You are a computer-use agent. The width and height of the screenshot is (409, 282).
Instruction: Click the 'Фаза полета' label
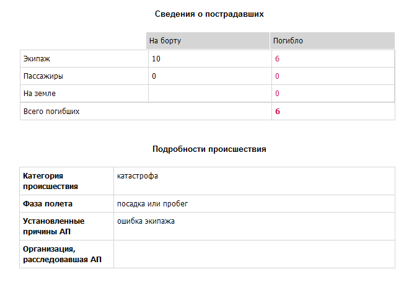48,204
